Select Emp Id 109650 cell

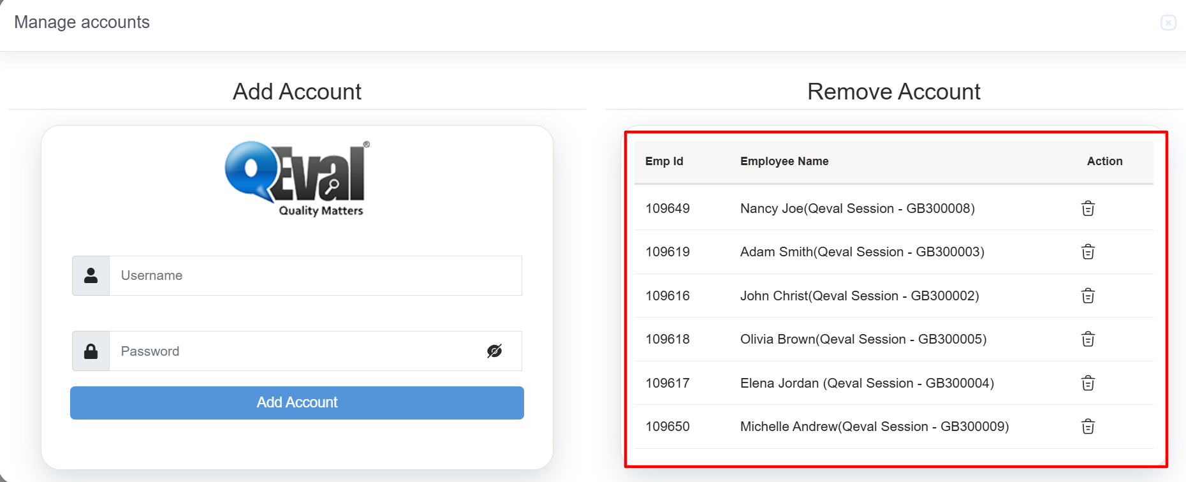[668, 427]
